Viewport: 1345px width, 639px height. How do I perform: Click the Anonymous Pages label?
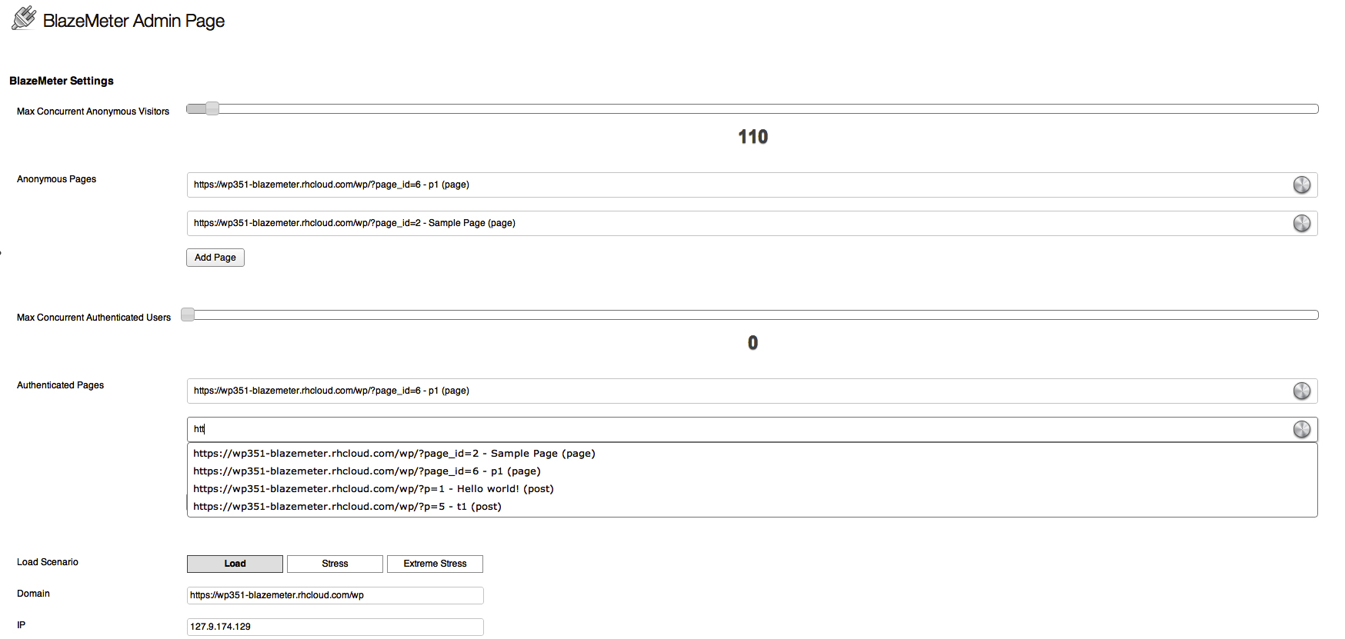tap(56, 179)
